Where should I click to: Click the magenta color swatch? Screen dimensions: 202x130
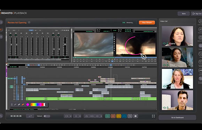point(28,105)
